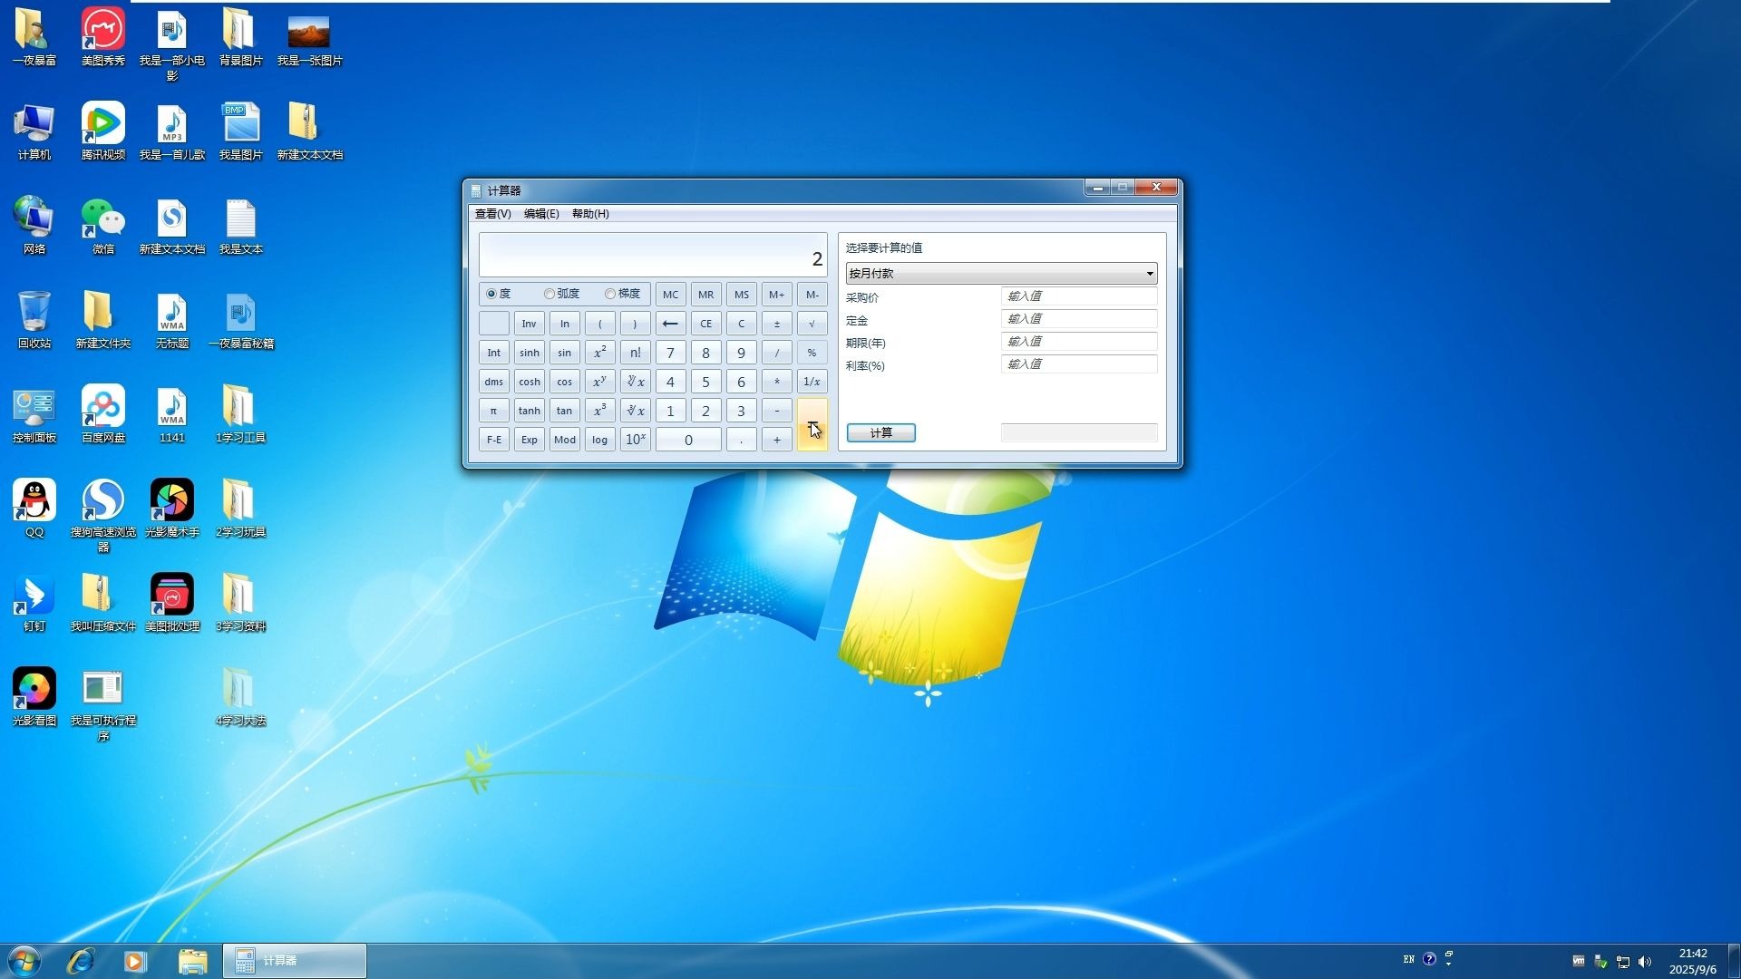This screenshot has width=1741, height=979.
Task: Click the 采购价 input field
Action: point(1079,296)
